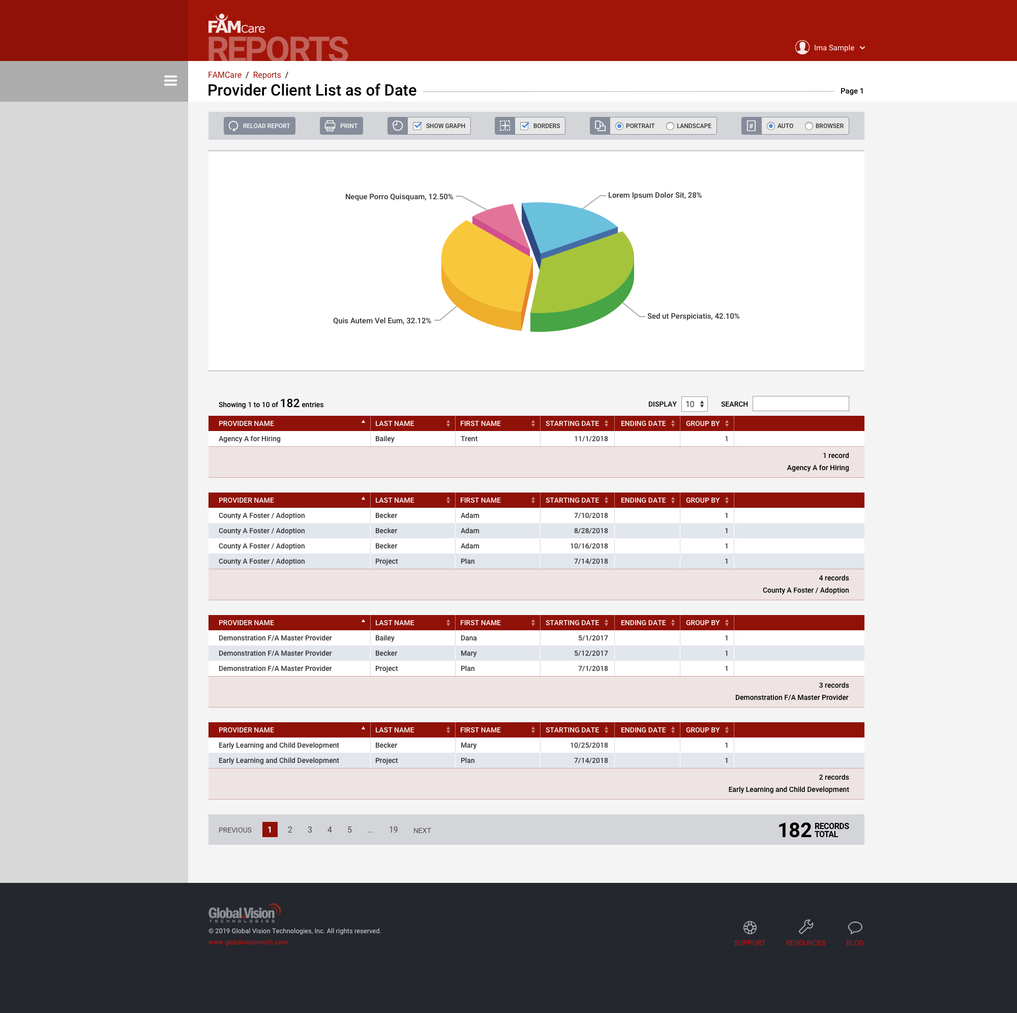
Task: Click the page orientation icon
Action: pos(600,126)
